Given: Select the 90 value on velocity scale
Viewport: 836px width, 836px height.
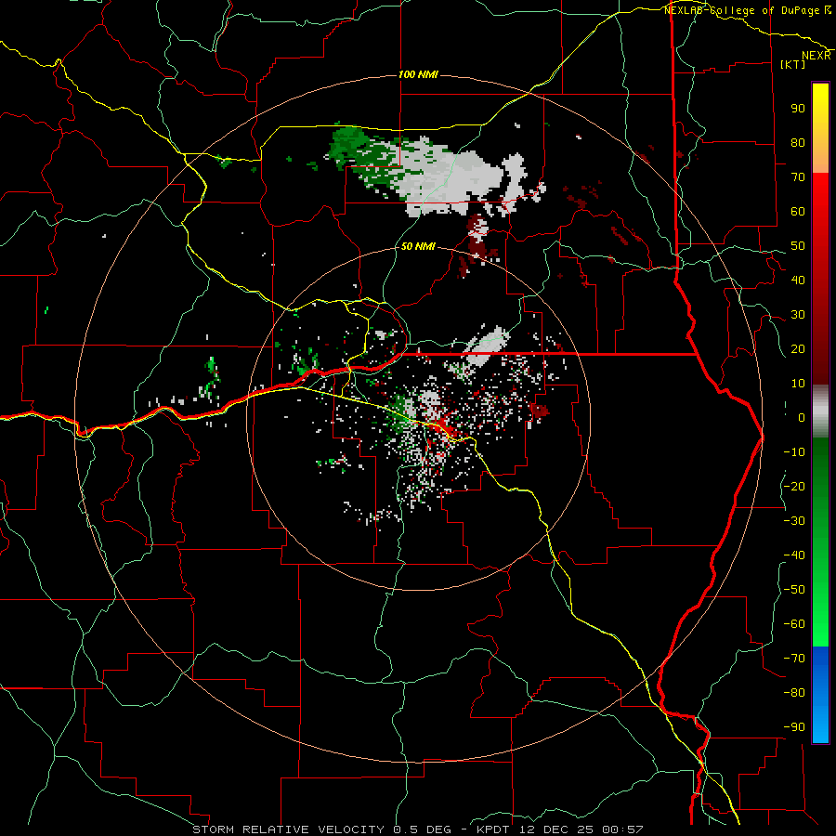Looking at the screenshot, I should click(798, 109).
